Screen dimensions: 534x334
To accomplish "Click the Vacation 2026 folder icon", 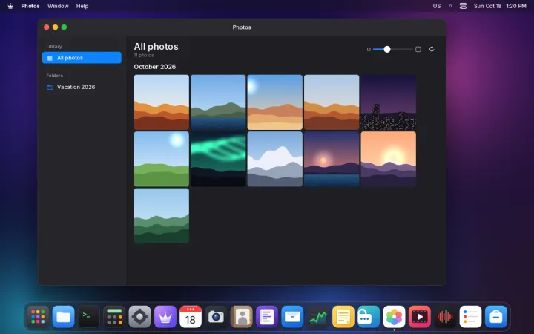I will point(50,88).
